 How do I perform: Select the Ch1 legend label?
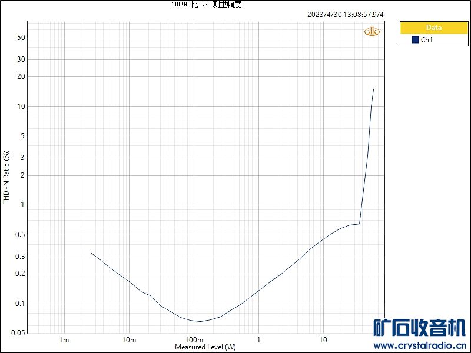(426, 39)
